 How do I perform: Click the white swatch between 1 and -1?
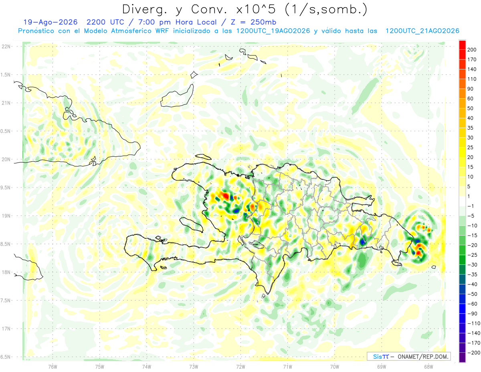(x=462, y=201)
